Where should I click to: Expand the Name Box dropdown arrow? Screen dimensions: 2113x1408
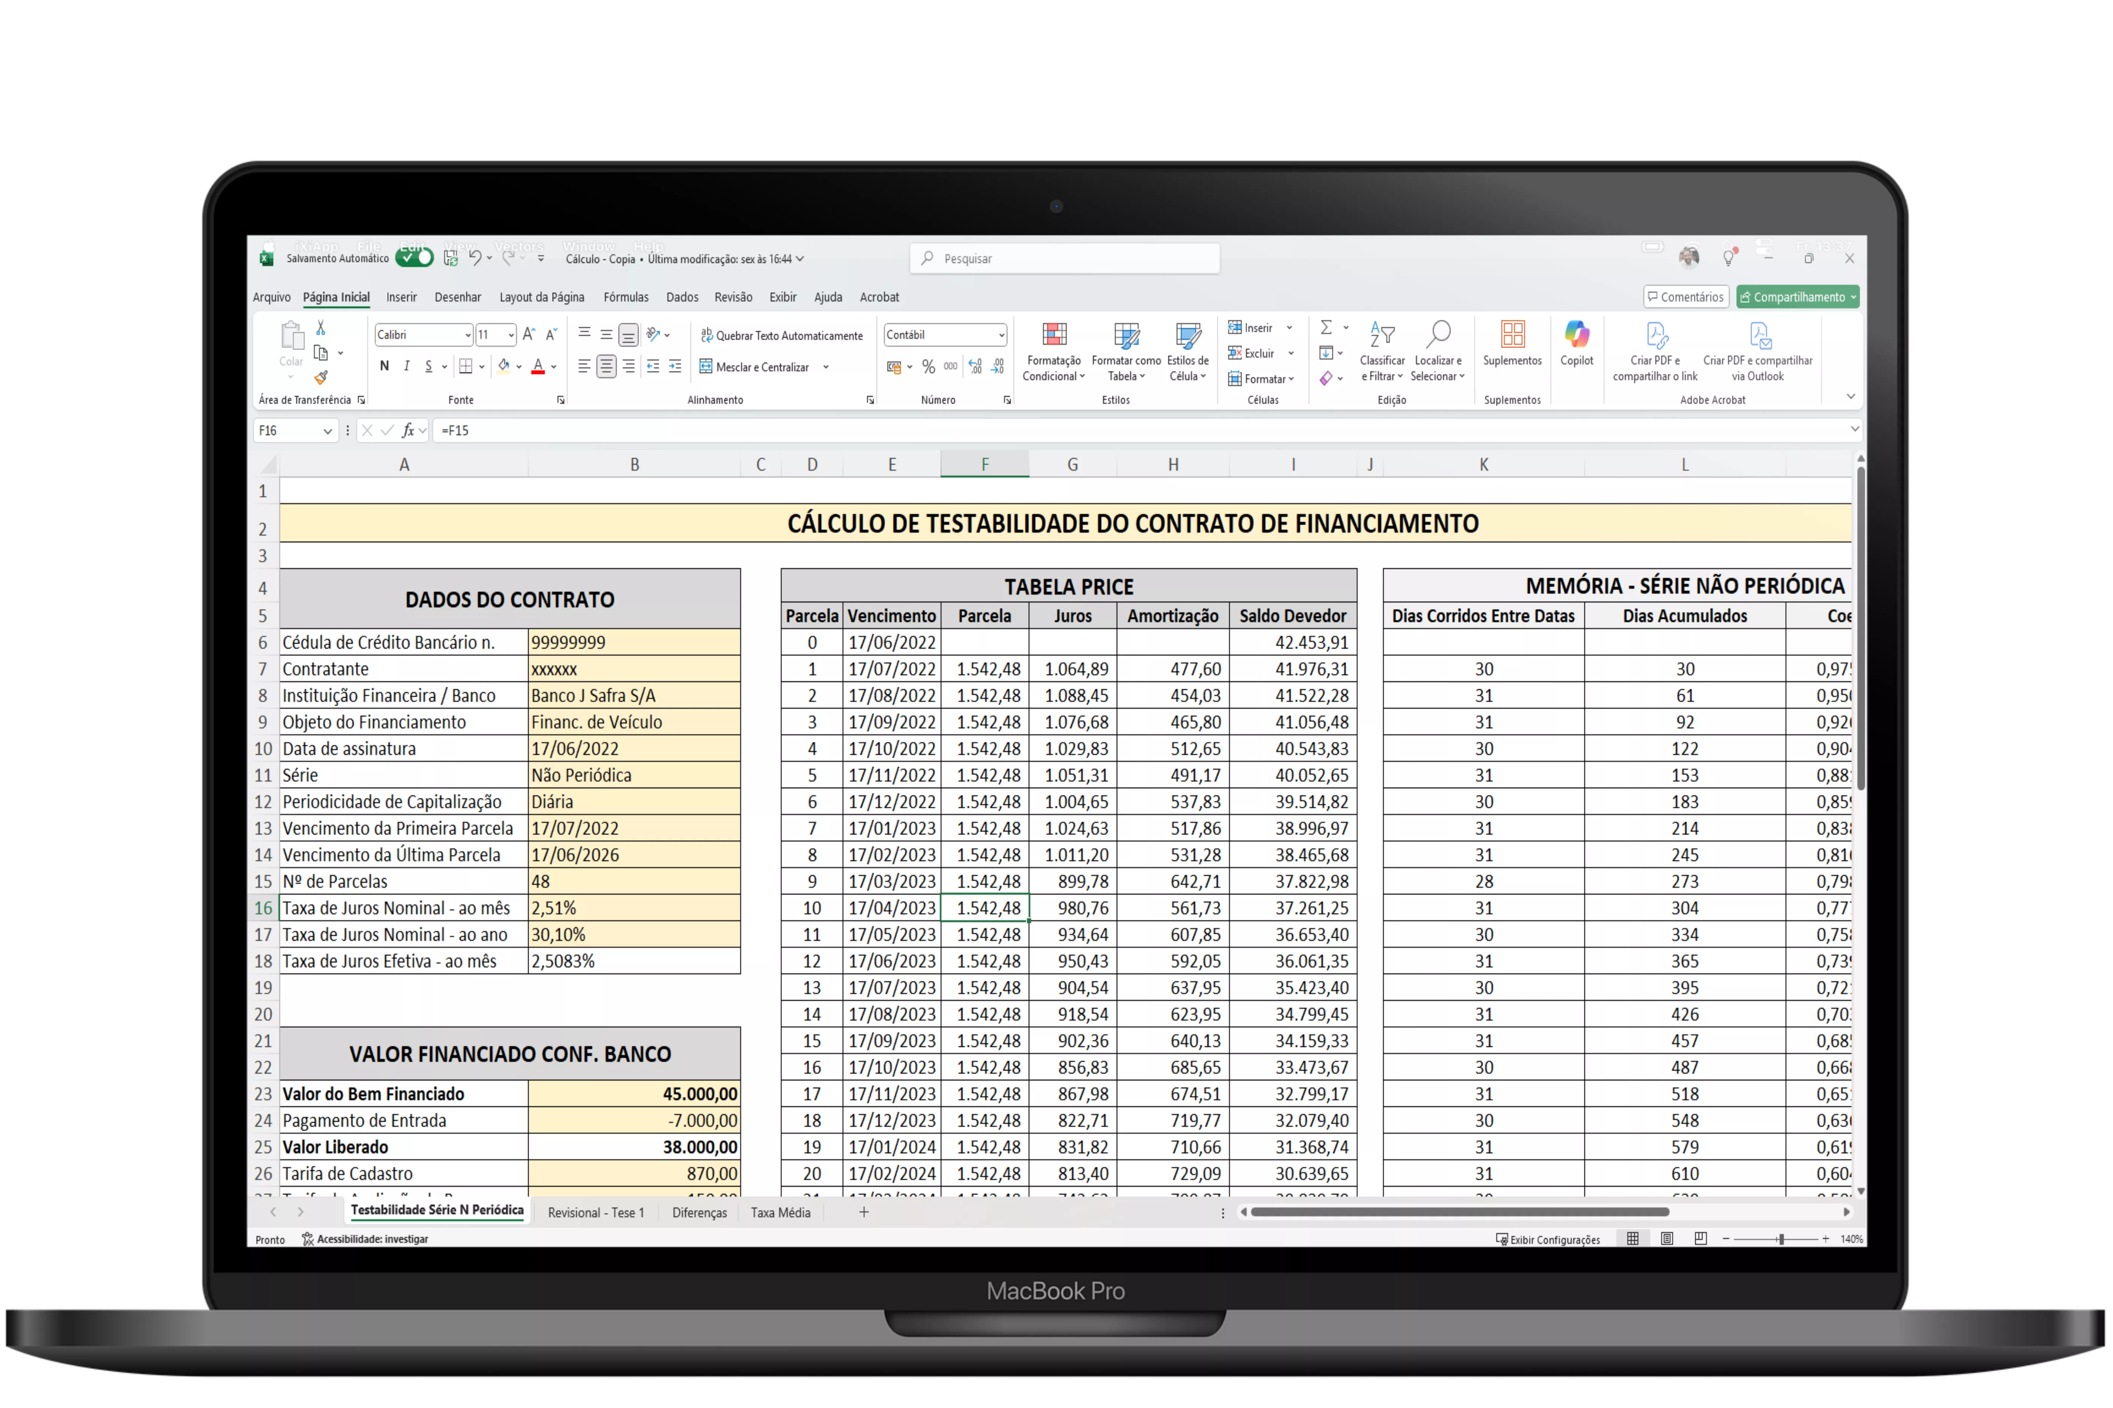[327, 431]
